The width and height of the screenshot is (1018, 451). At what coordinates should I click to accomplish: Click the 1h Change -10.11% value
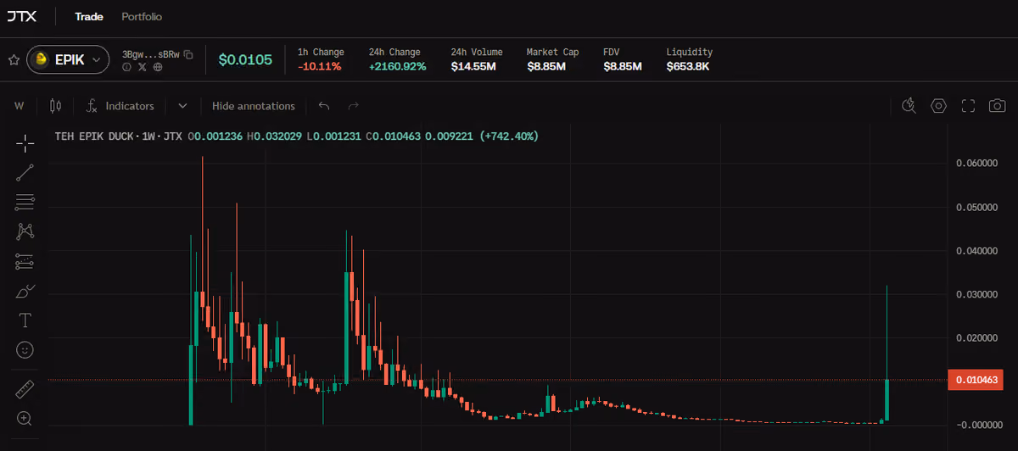(319, 66)
